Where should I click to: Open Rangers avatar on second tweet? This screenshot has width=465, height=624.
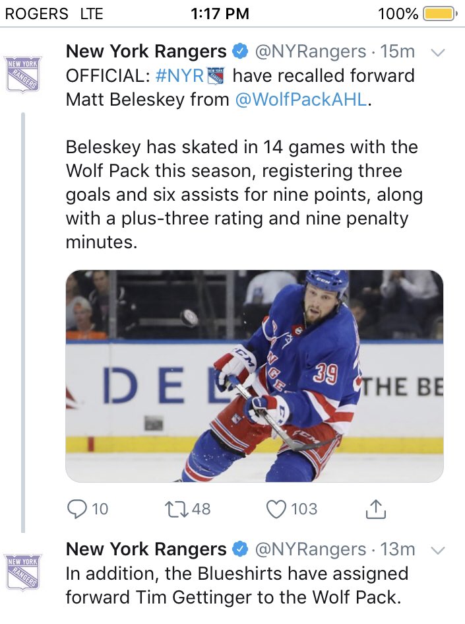[23, 572]
